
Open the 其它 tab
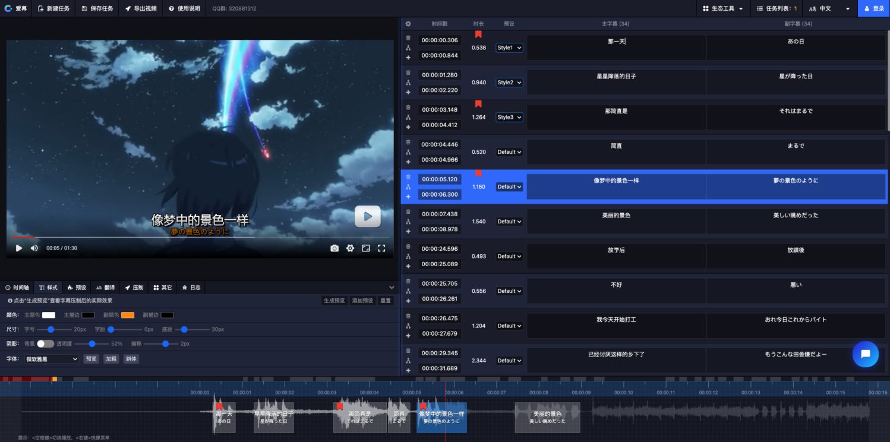(163, 288)
